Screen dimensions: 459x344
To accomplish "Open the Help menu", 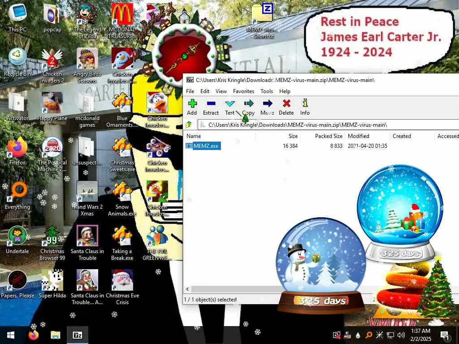I will pos(285,91).
